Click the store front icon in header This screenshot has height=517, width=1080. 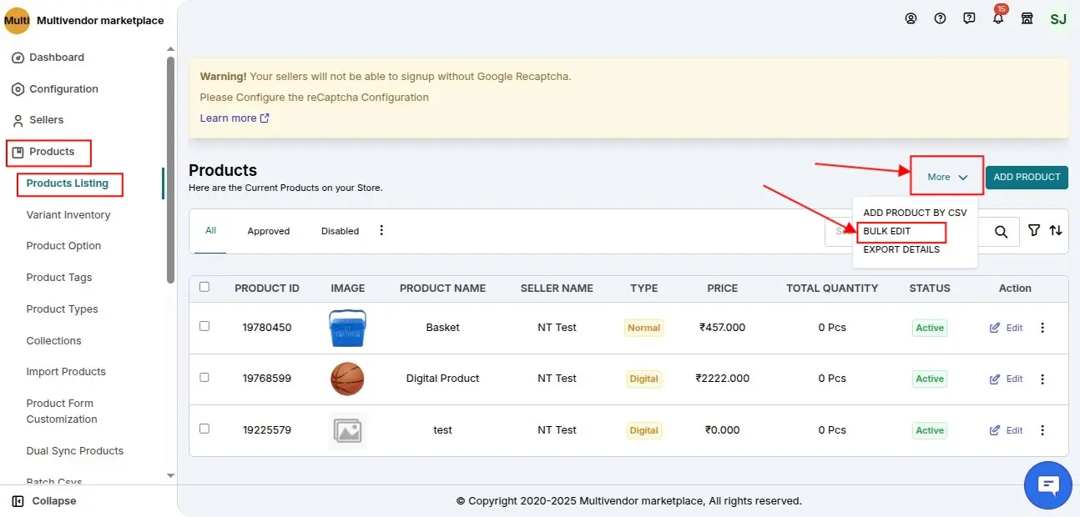click(x=1027, y=18)
